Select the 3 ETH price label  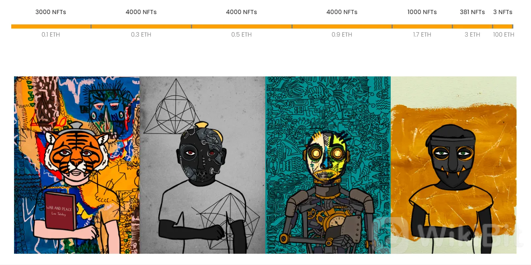[472, 35]
